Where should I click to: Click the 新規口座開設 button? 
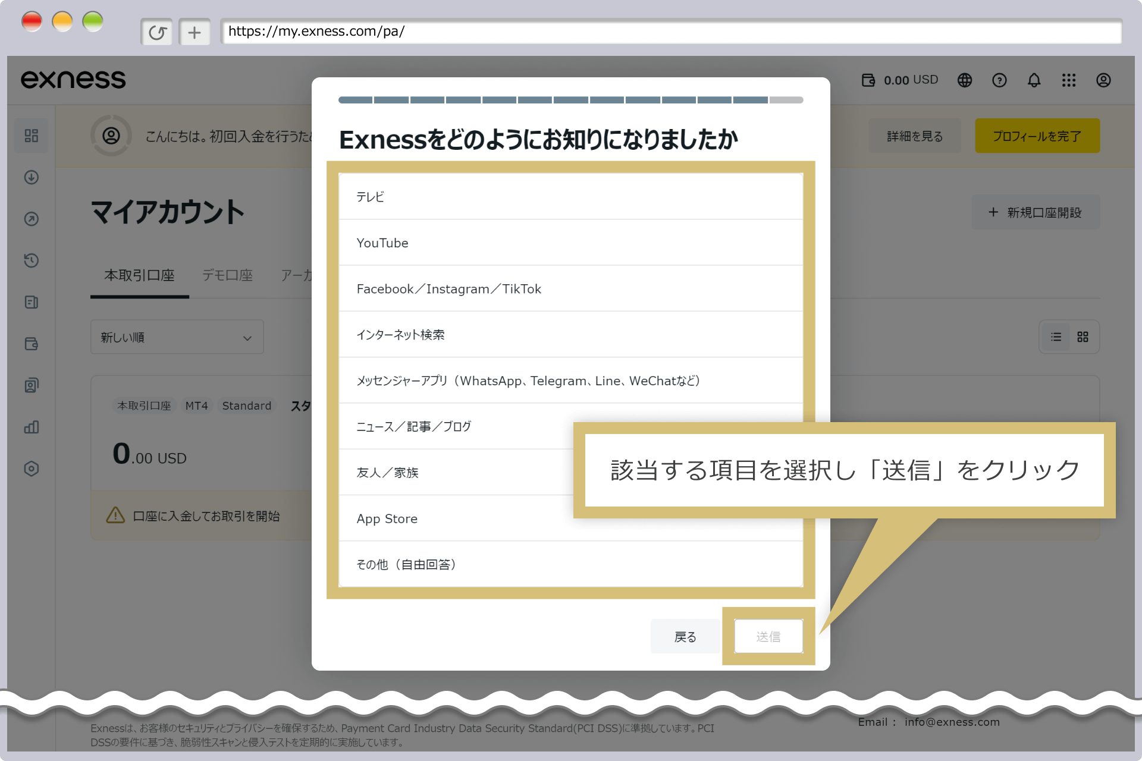click(1036, 212)
